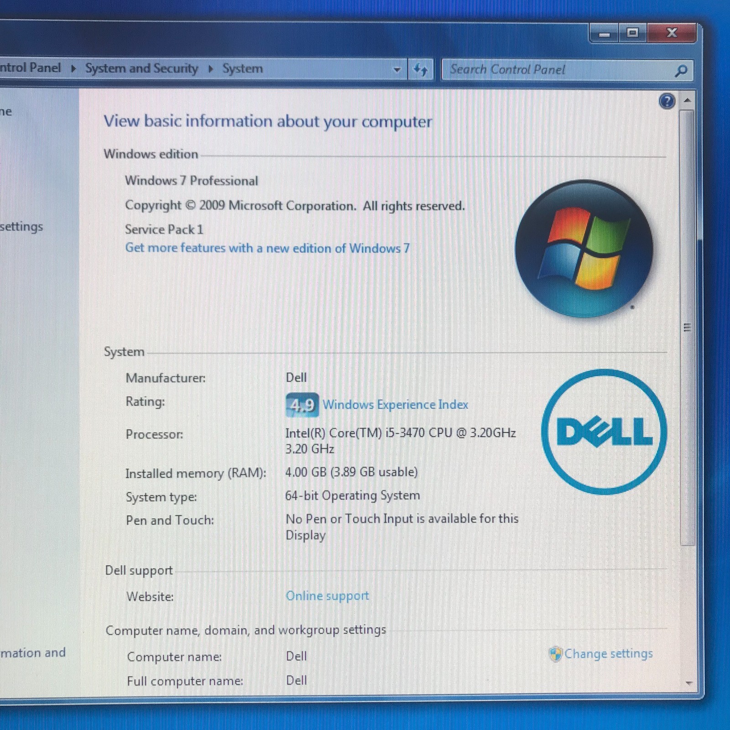Open the address bar history dropdown
Image resolution: width=730 pixels, height=730 pixels.
(x=397, y=70)
